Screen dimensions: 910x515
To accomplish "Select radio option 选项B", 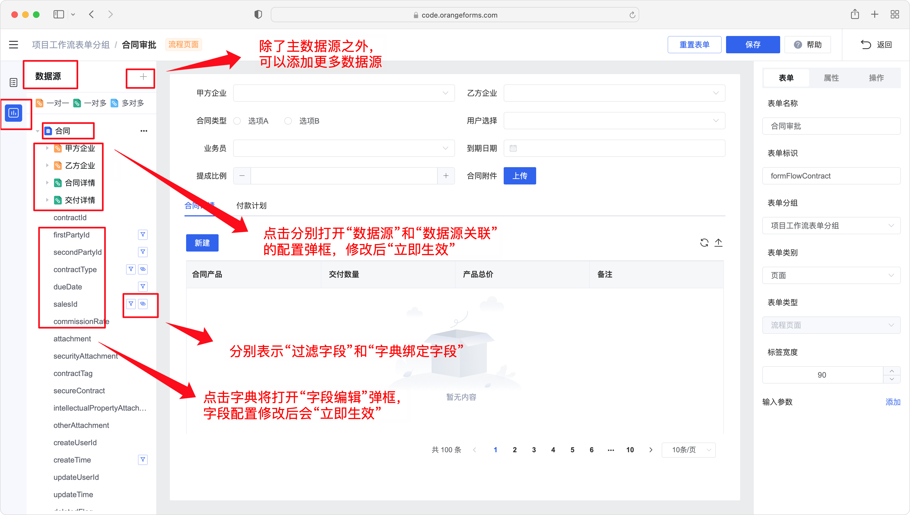I will click(x=288, y=121).
